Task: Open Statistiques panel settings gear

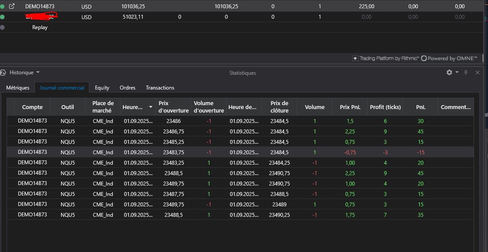Action: click(449, 73)
